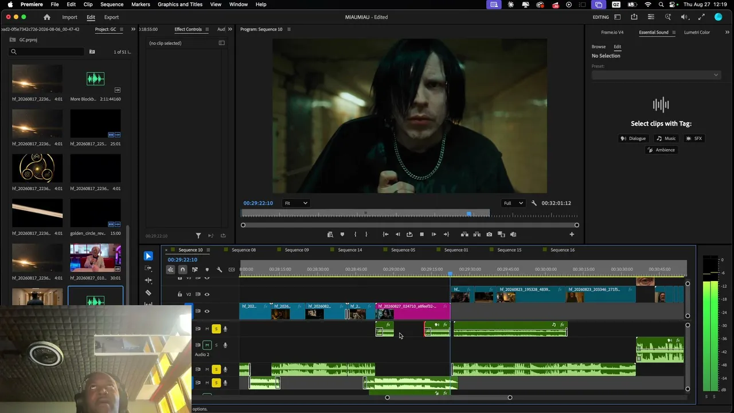Image resolution: width=734 pixels, height=413 pixels.
Task: Open the Sequence menu
Action: pos(112,5)
